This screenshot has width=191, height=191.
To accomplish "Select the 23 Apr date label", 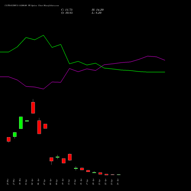I will coord(112,182).
